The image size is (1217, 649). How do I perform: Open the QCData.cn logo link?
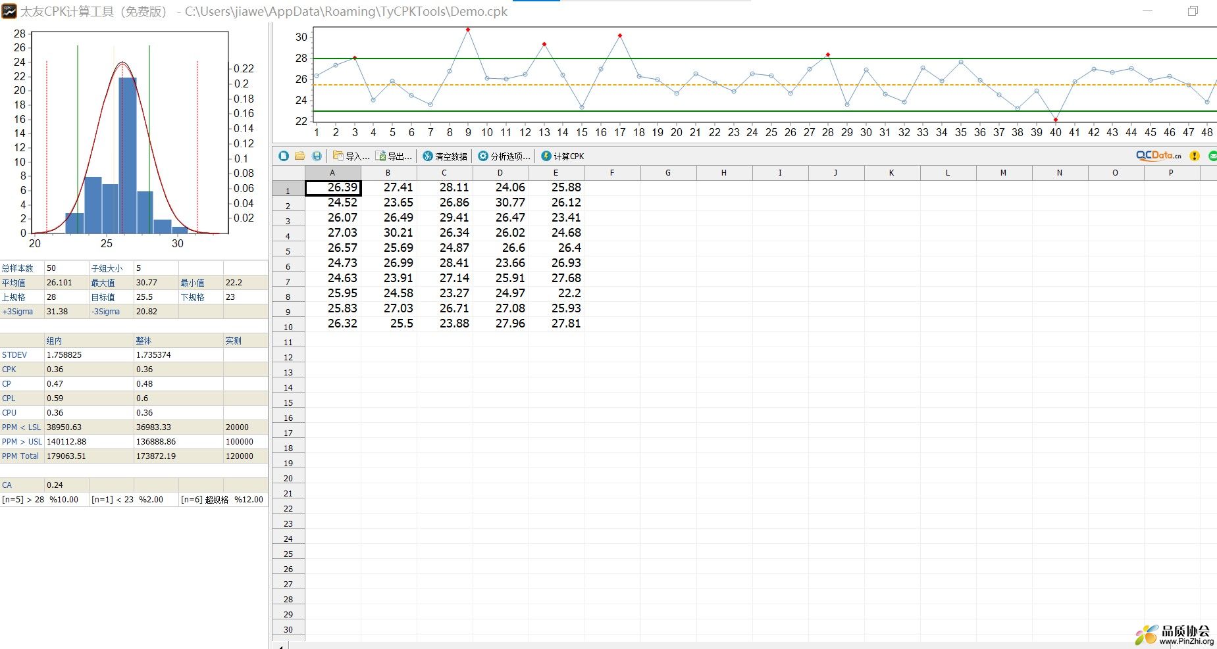1158,156
